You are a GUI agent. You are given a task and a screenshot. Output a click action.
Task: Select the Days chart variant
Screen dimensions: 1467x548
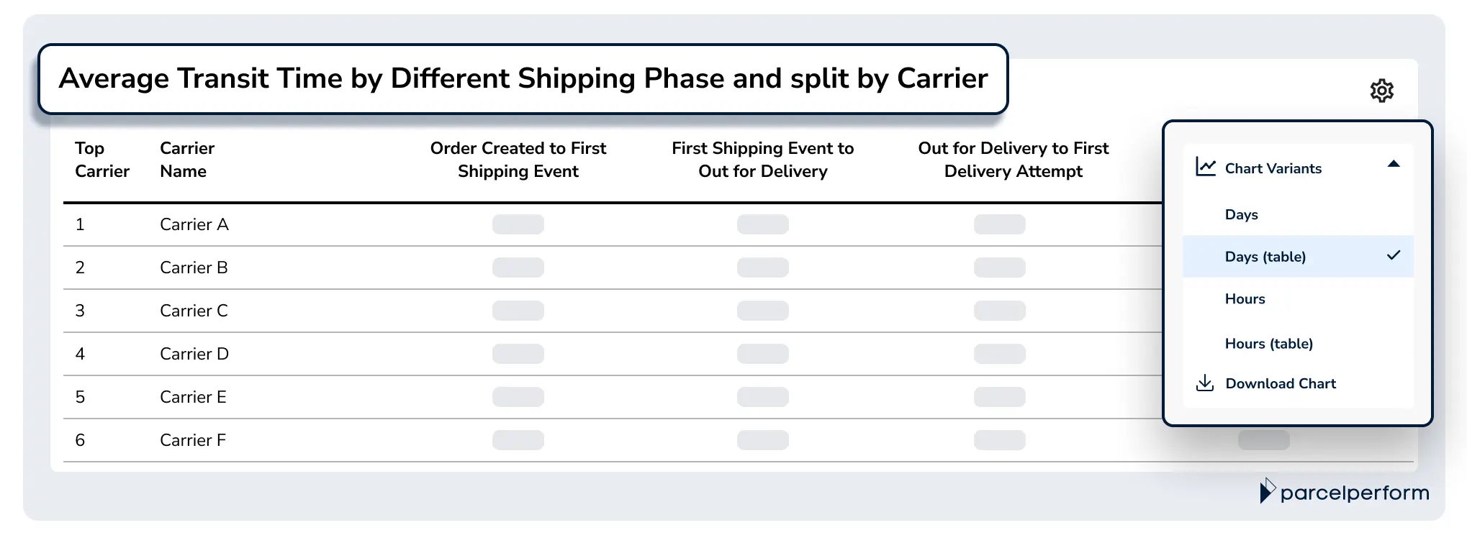[1240, 214]
